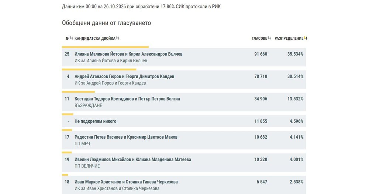The height and width of the screenshot is (194, 369).
Task: Sort by КАНДИДАТСКА ДВОЙКА arrows icon
Action: 118,38
